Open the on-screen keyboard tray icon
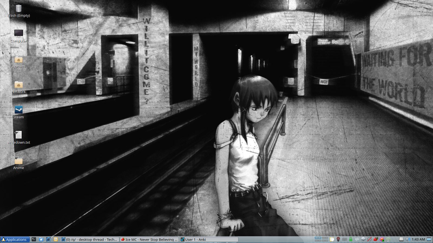 (345, 239)
